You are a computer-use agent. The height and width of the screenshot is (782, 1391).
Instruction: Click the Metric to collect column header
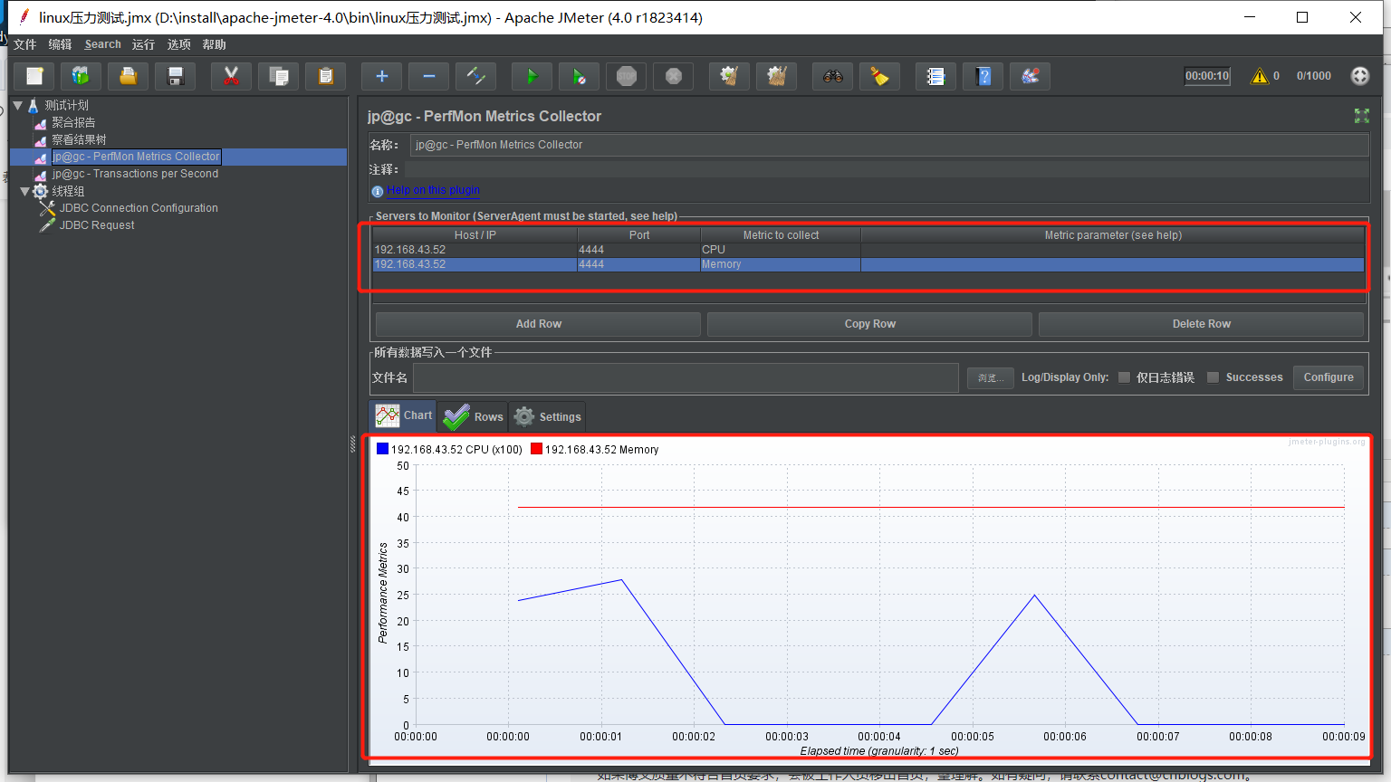781,235
